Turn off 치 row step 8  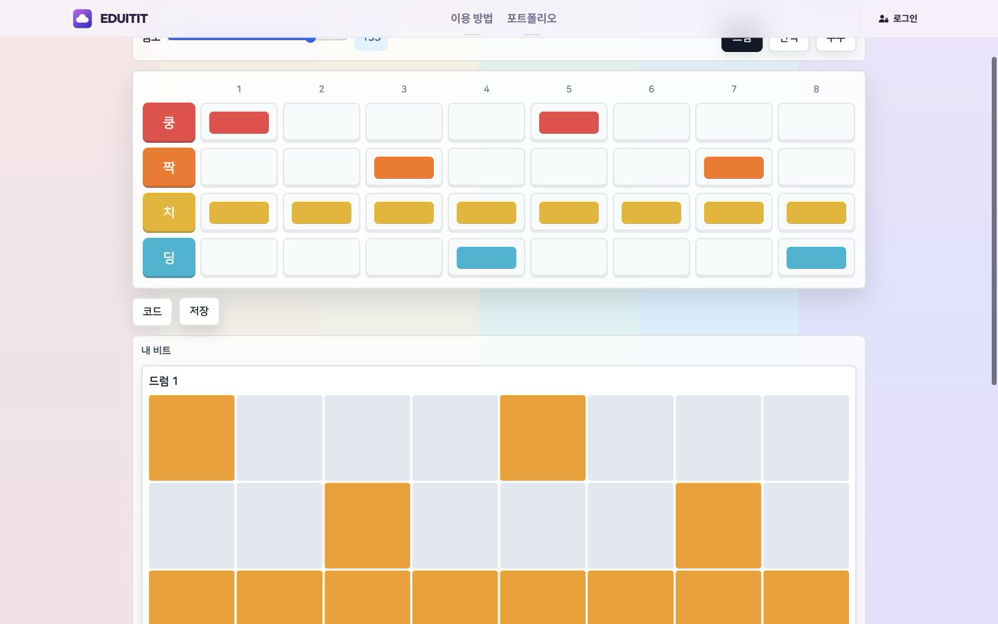(x=816, y=213)
